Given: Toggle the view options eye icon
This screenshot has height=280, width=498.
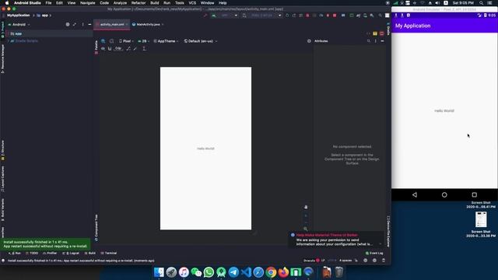Looking at the screenshot, I should pos(103,48).
